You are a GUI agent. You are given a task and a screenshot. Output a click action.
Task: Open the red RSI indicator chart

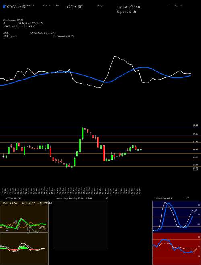(176, 249)
